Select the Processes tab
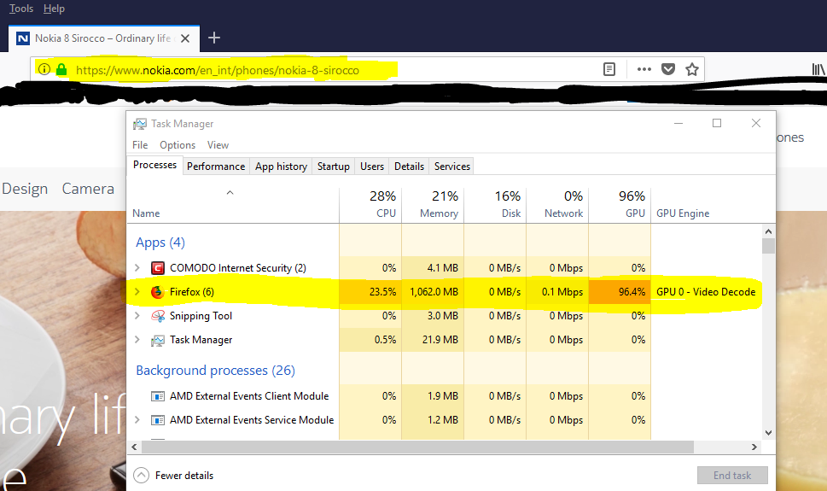This screenshot has height=491, width=827. coord(155,165)
